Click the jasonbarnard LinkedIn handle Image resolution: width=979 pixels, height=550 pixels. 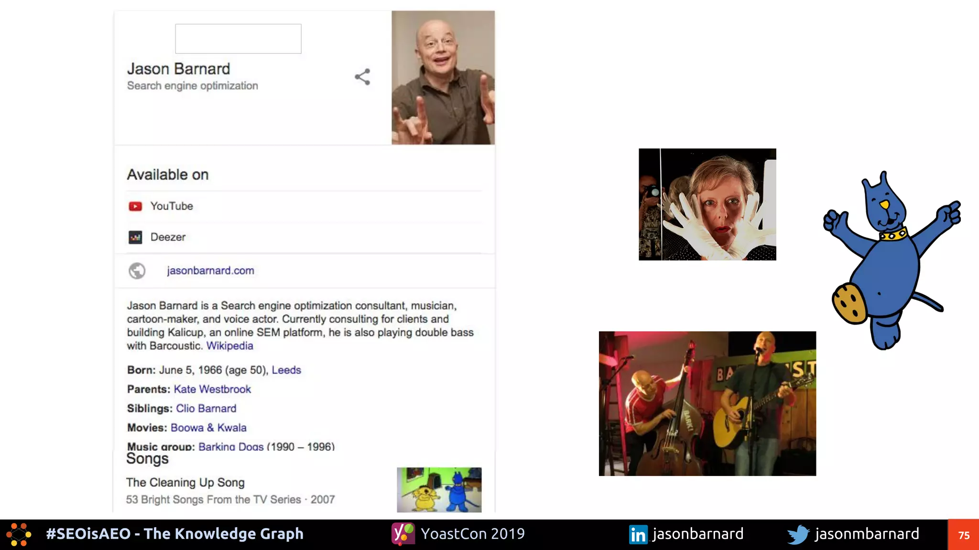698,534
